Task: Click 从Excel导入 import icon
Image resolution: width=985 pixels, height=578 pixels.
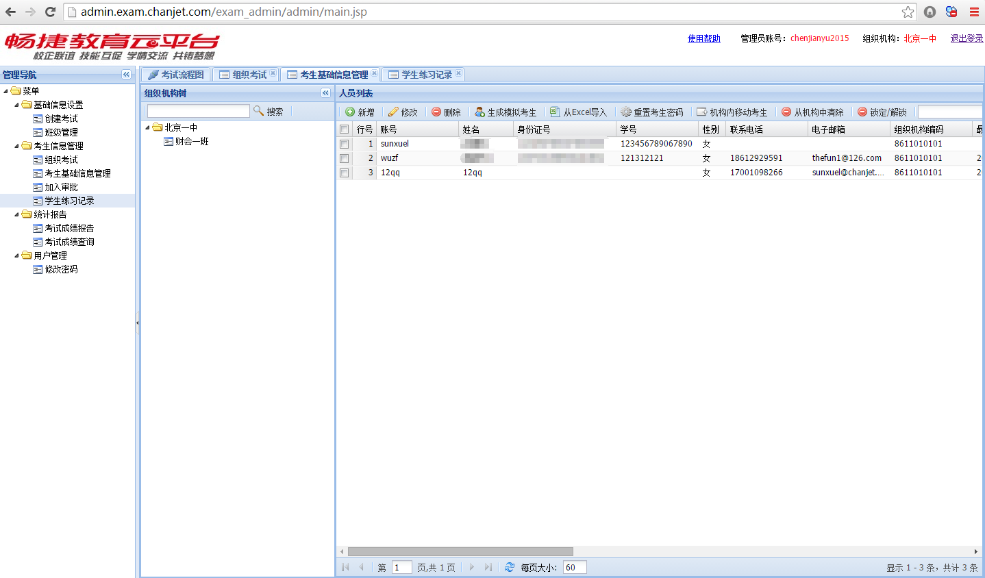Action: 556,112
